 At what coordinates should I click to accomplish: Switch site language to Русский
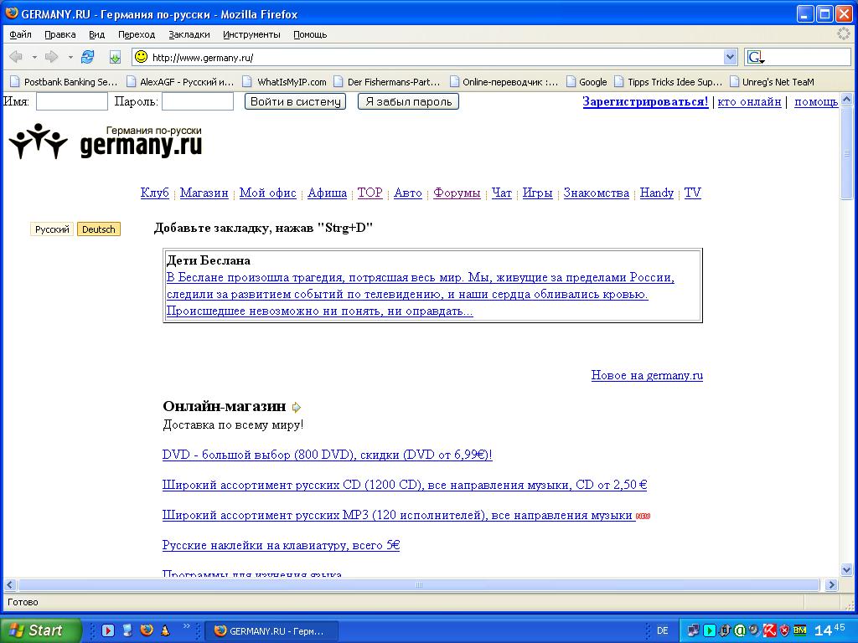tap(52, 229)
